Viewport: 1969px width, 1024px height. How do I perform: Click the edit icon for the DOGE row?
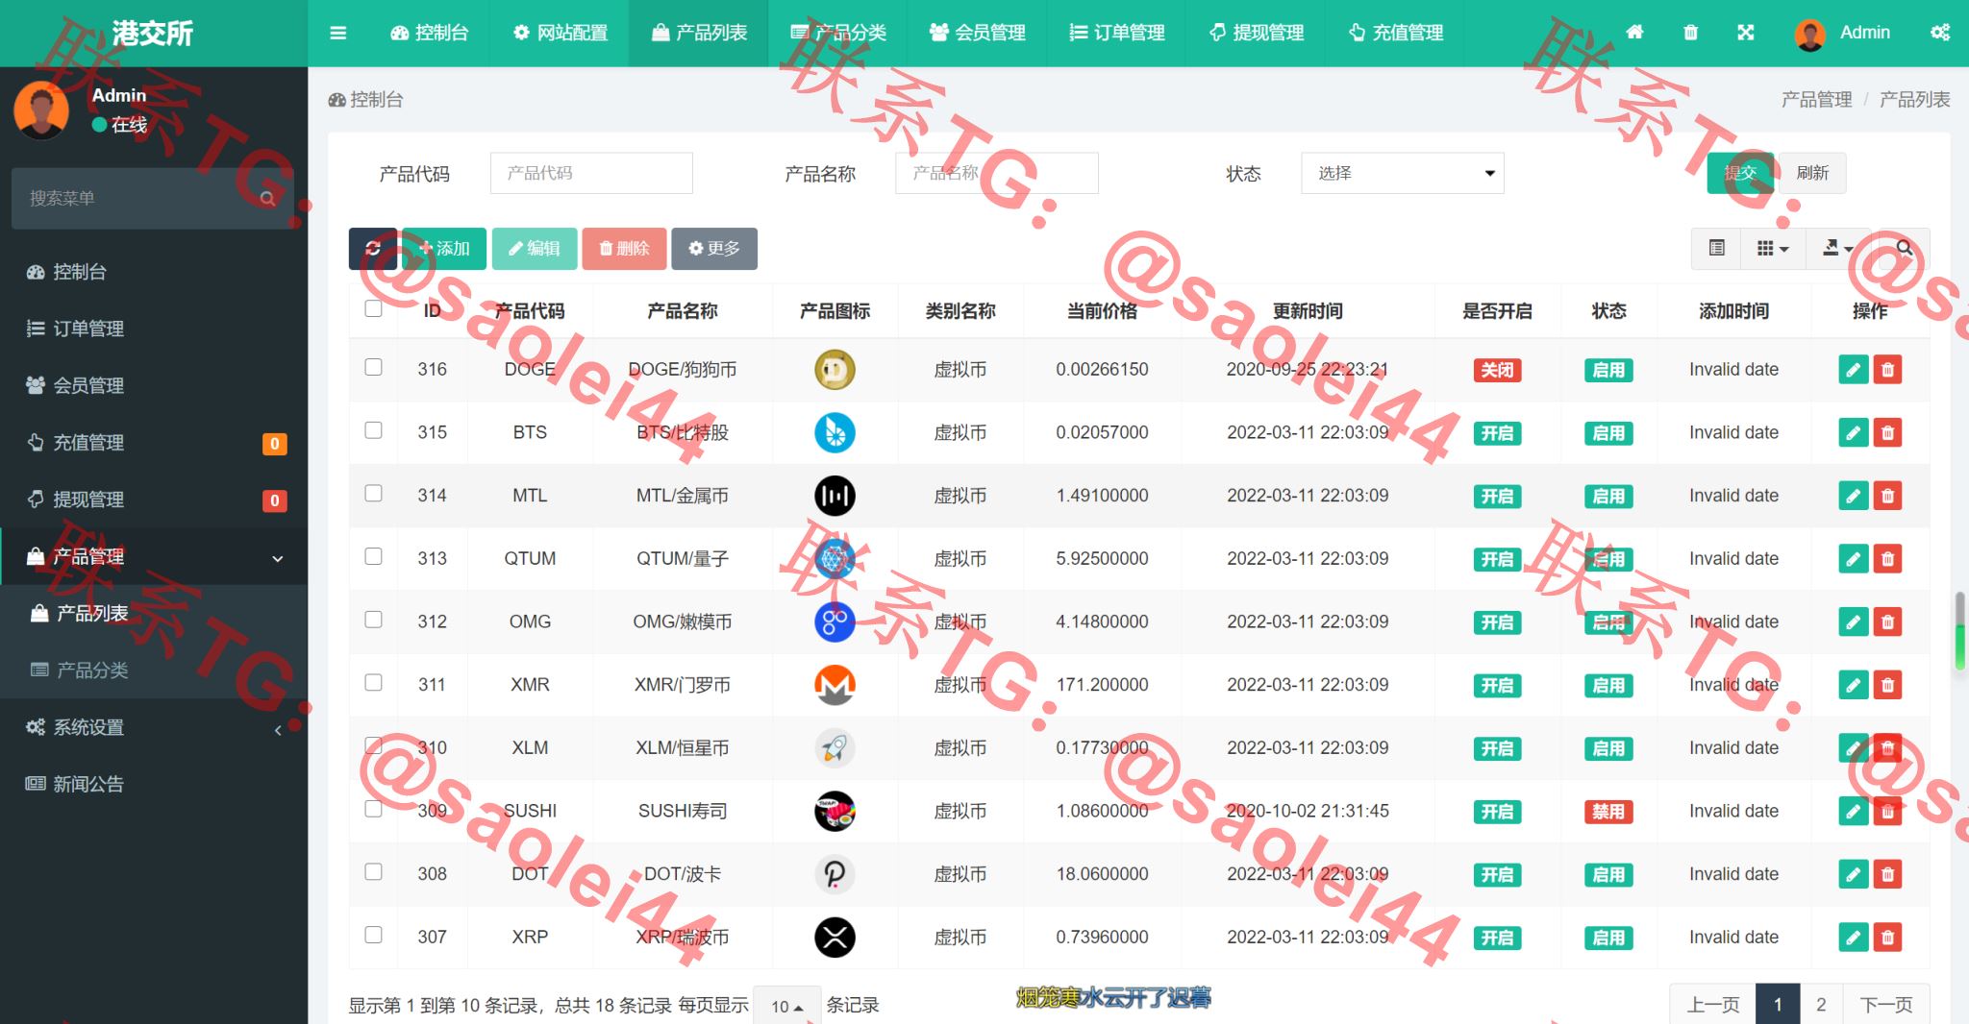tap(1853, 370)
